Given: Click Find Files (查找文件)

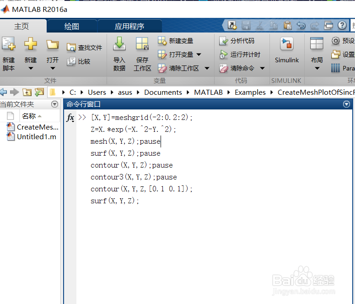Looking at the screenshot, I should click(x=85, y=48).
